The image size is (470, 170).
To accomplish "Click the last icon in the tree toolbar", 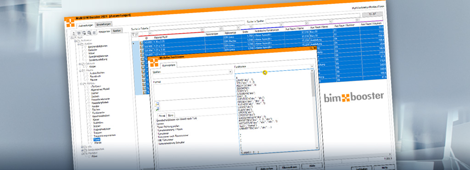I will [x=94, y=32].
